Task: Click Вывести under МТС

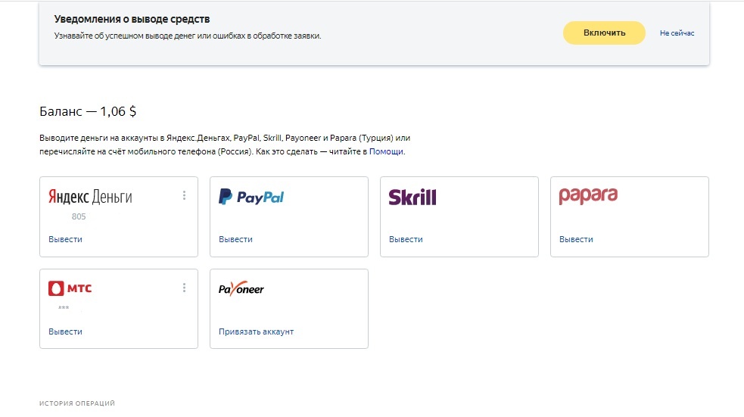Action: (x=66, y=331)
